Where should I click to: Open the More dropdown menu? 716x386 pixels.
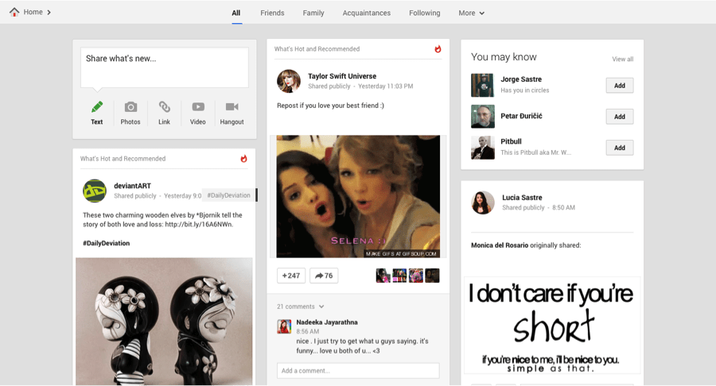coord(471,13)
